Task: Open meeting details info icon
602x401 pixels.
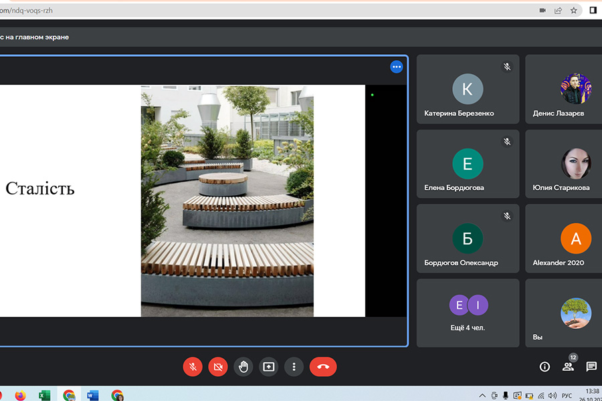Action: pos(544,367)
